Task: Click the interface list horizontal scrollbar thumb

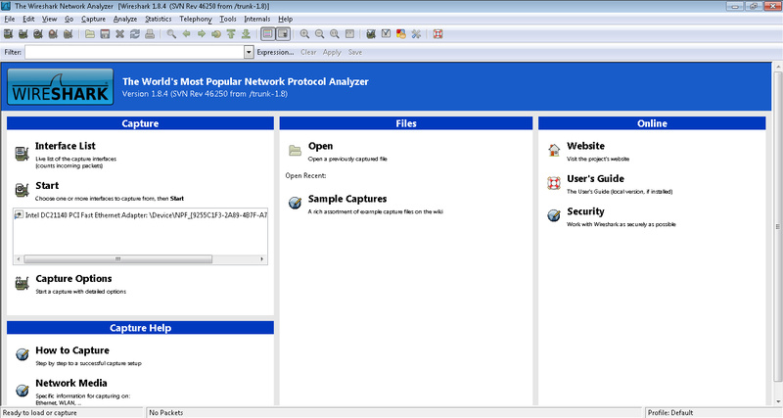Action: 117,258
